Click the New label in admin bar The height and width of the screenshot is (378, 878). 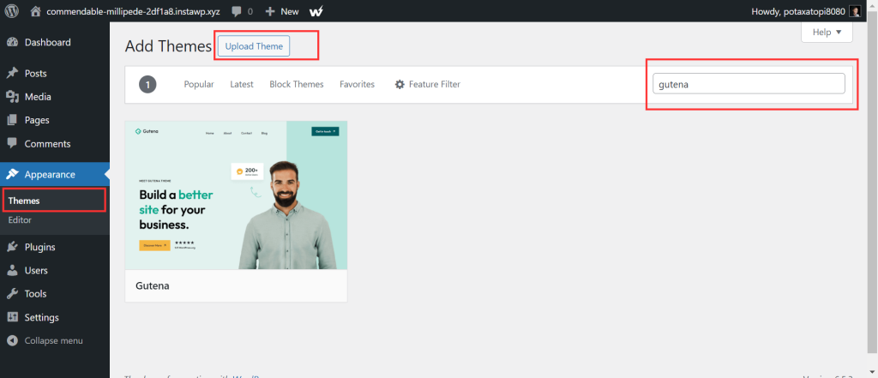point(290,11)
